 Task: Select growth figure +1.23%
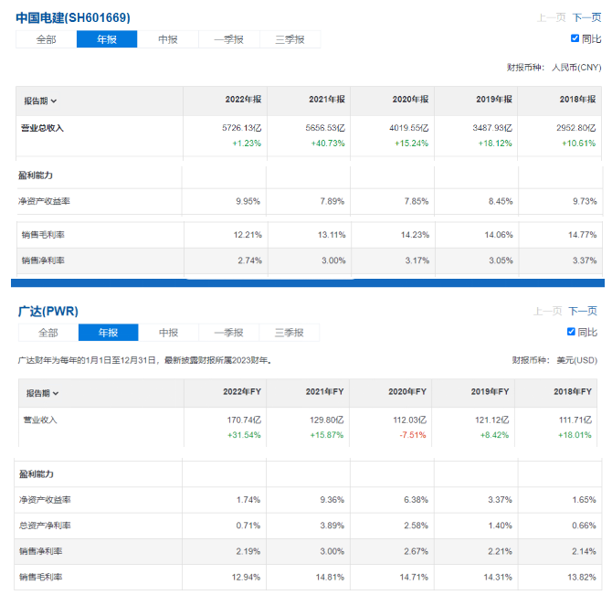tap(247, 143)
